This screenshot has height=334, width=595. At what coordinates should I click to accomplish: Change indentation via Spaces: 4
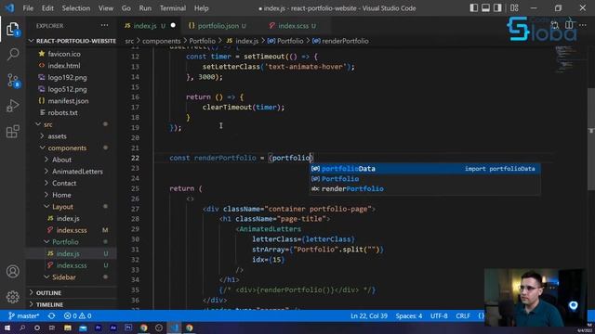(x=409, y=315)
